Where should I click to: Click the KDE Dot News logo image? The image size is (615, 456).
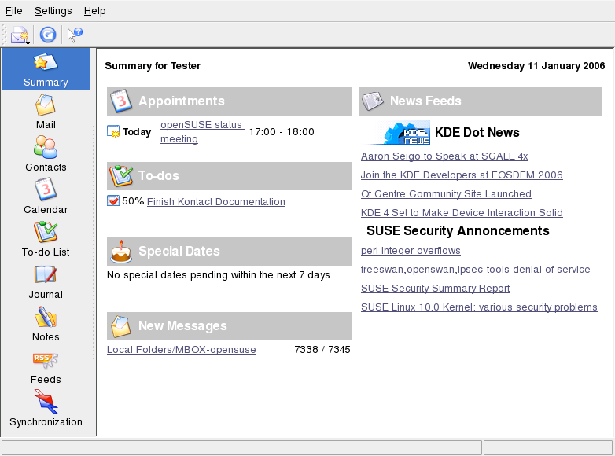401,133
